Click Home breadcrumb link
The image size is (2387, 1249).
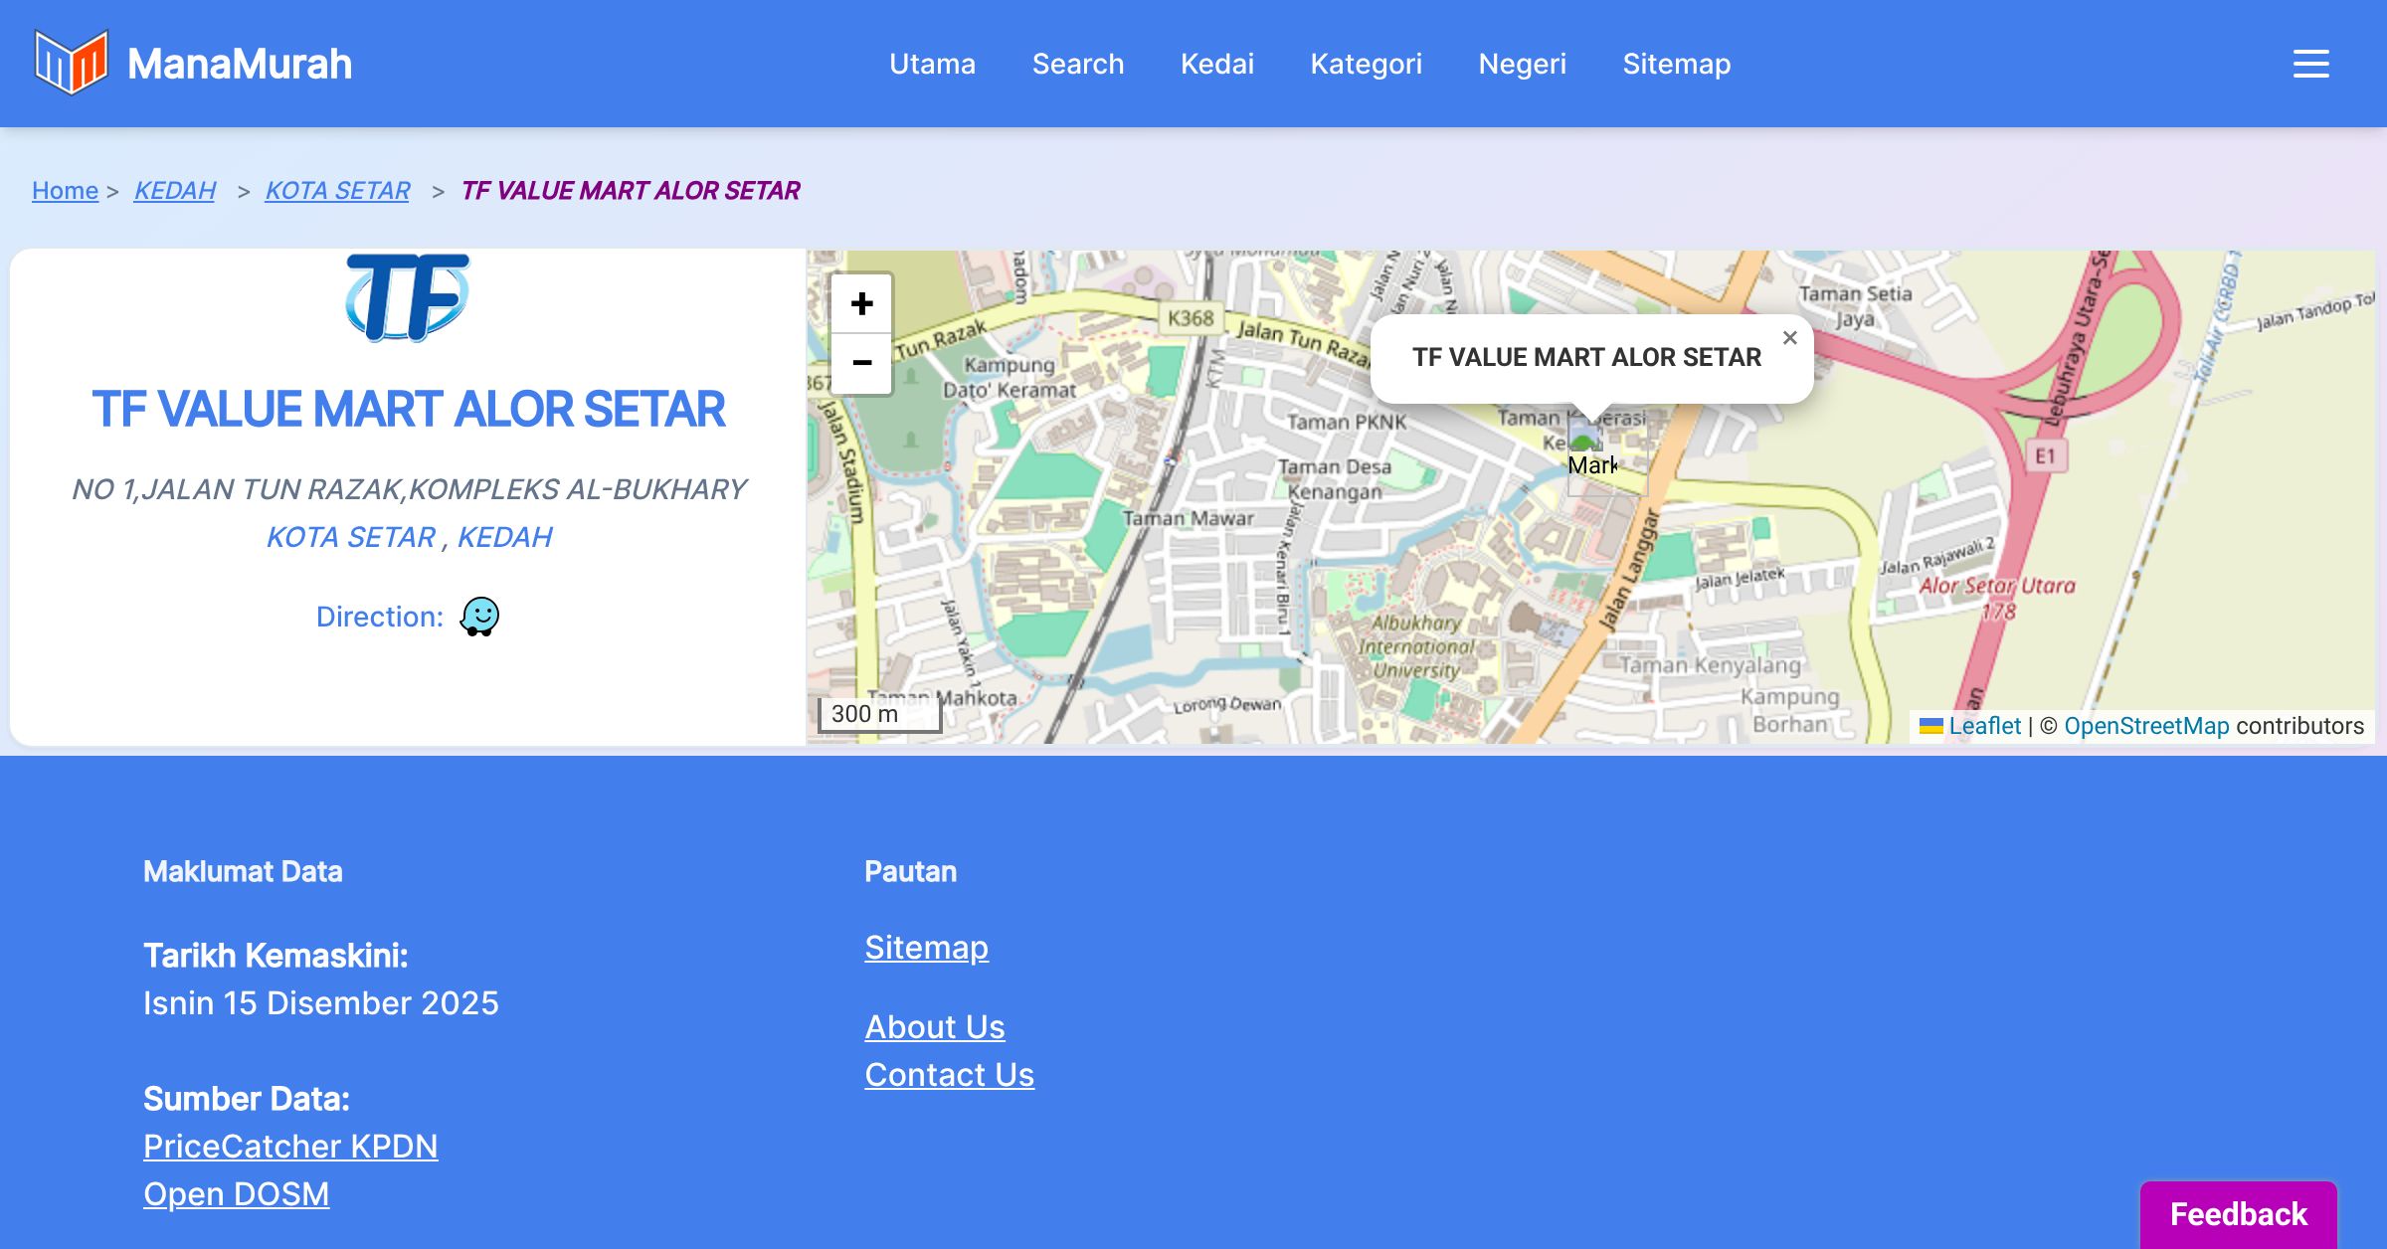[65, 190]
